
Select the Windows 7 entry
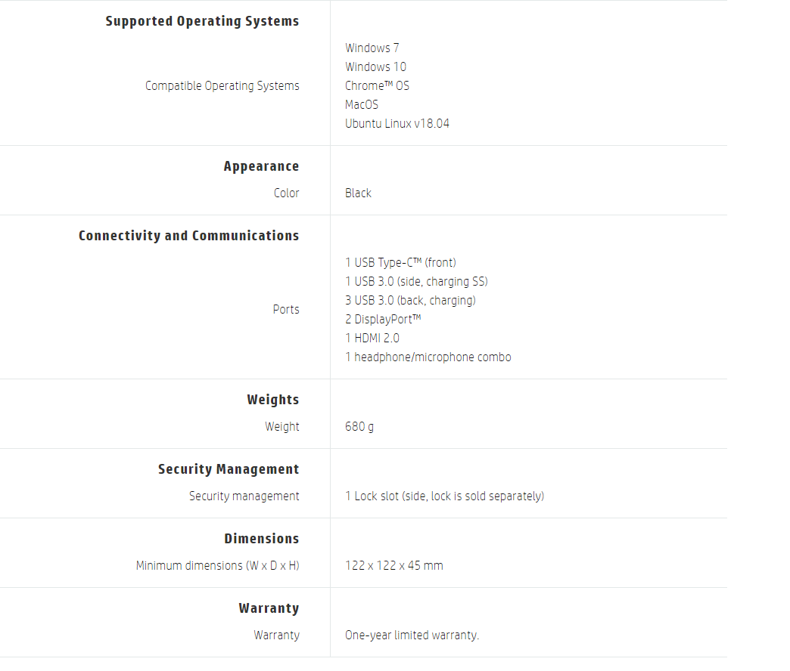[x=372, y=48]
